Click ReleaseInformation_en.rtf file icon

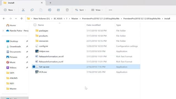point(37,56)
